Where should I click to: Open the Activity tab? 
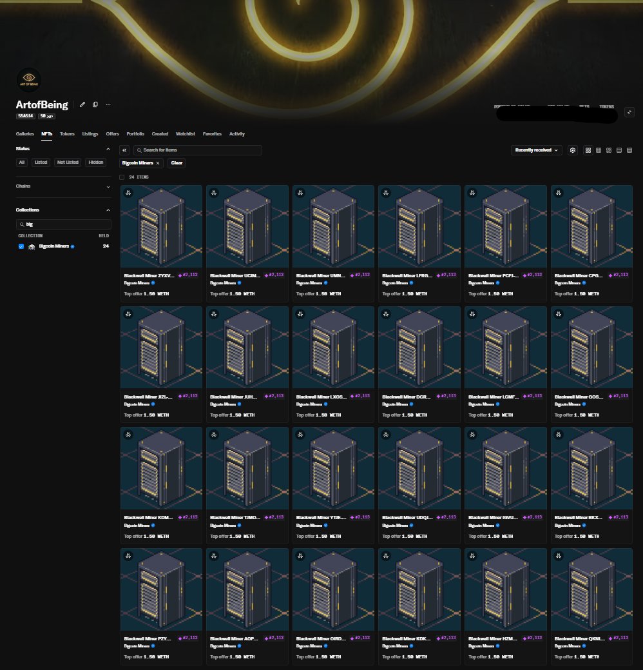237,134
